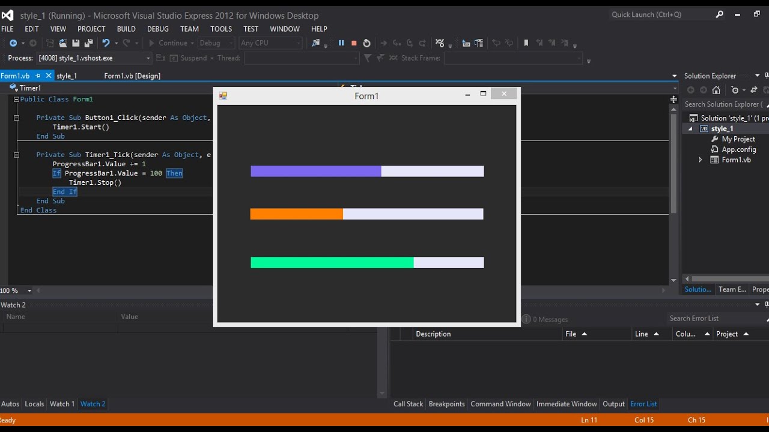Viewport: 769px width, 432px height.
Task: Click the Break All pause debugging icon
Action: 341,43
